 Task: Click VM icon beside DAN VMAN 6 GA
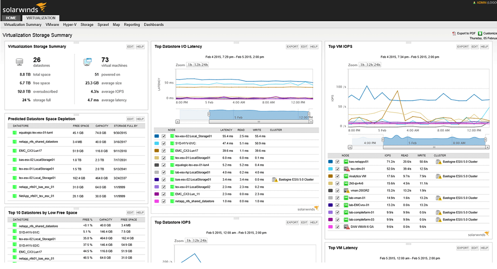click(x=347, y=227)
